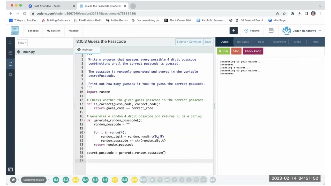The image size is (331, 186).
Task: Go to lesson 8.11 bubble
Action: click(213, 180)
